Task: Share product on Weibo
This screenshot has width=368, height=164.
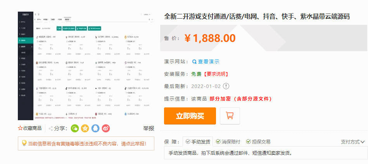Action: [106, 128]
